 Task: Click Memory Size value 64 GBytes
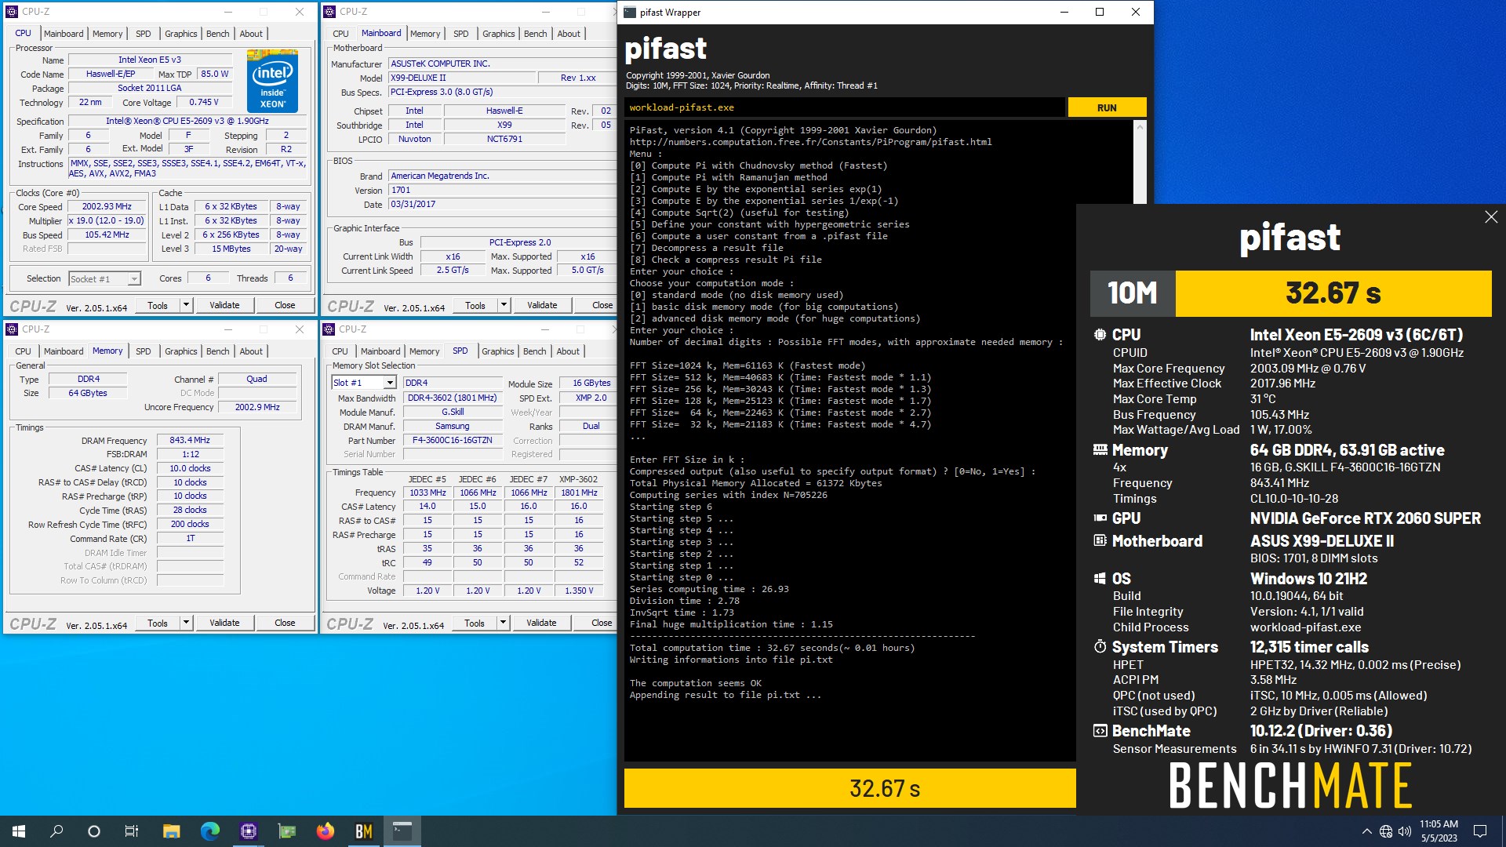(x=88, y=393)
